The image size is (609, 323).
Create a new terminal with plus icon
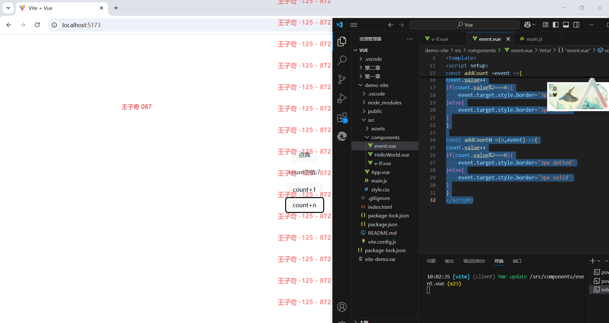pos(593,261)
